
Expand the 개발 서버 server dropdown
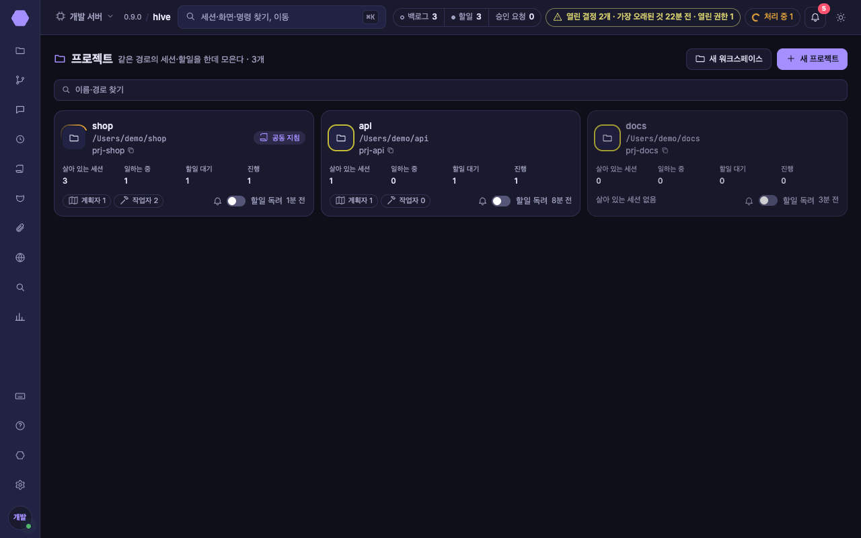[85, 17]
